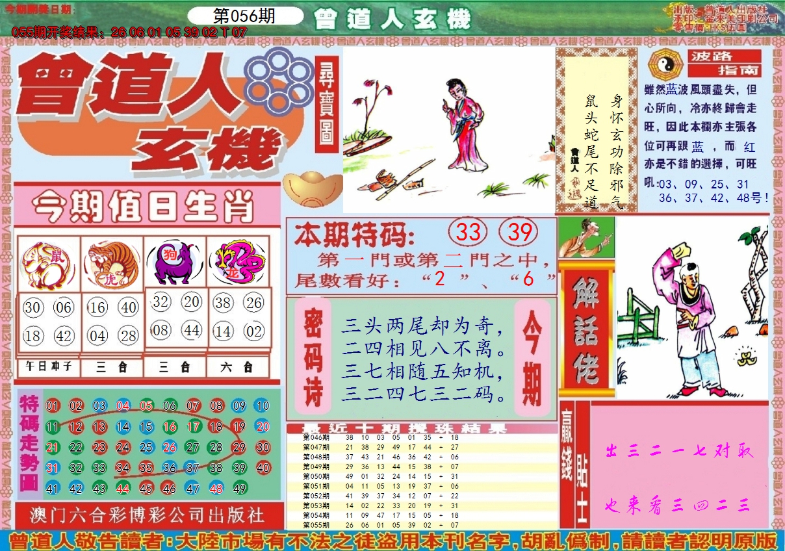Click the 第056期 issue header
This screenshot has width=785, height=551.
(x=244, y=16)
